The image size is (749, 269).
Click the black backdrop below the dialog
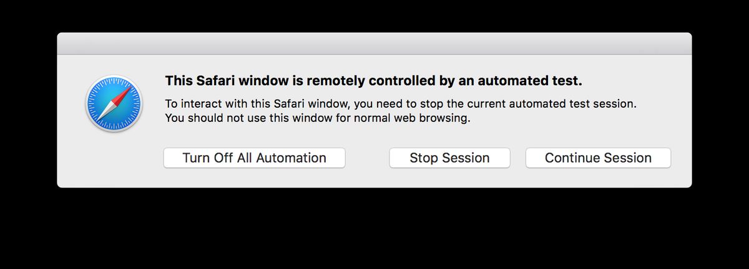pyautogui.click(x=374, y=230)
